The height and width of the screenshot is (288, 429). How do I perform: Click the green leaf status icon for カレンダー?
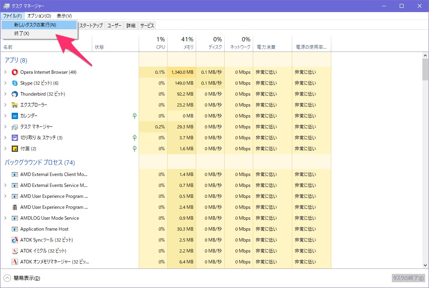pos(134,116)
